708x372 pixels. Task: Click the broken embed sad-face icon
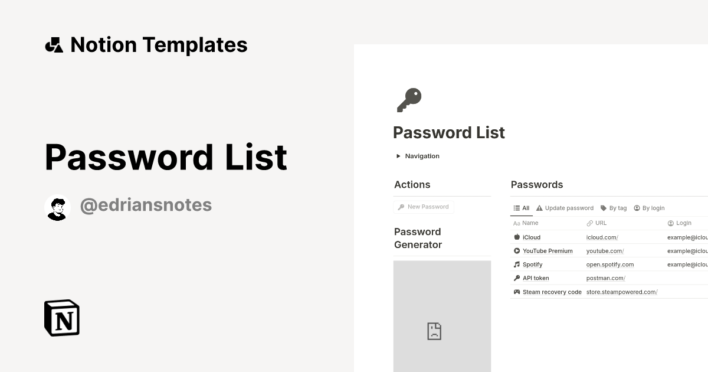[x=434, y=331]
